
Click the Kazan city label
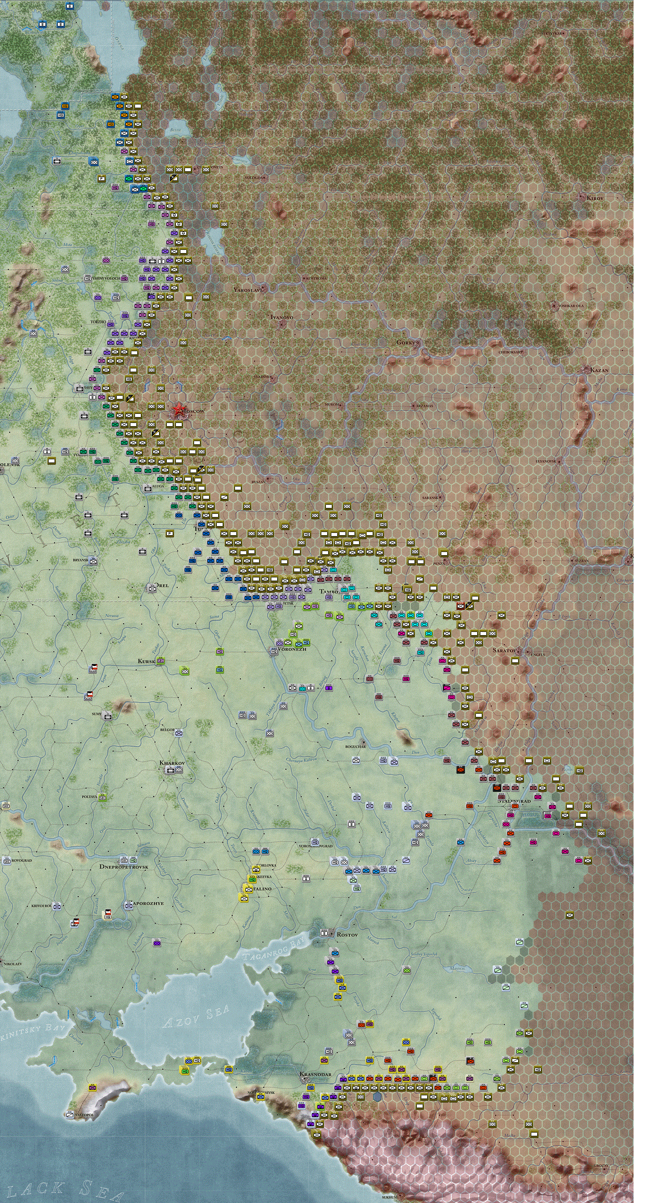pos(599,370)
